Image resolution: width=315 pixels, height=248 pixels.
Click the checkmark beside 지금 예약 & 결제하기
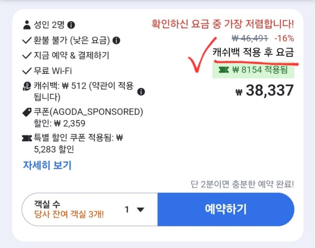point(27,56)
